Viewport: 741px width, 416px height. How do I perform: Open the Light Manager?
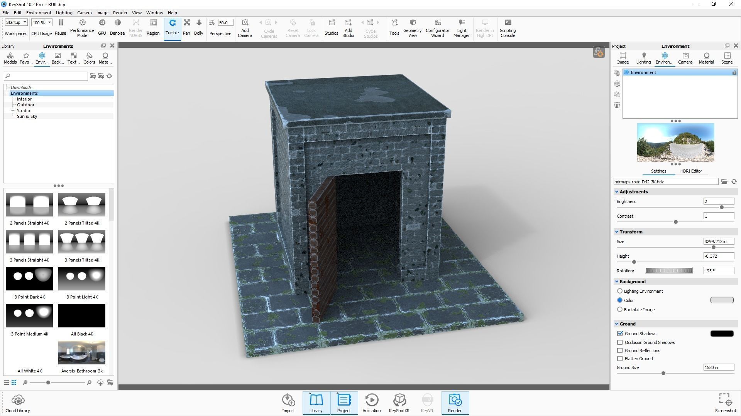pos(461,27)
